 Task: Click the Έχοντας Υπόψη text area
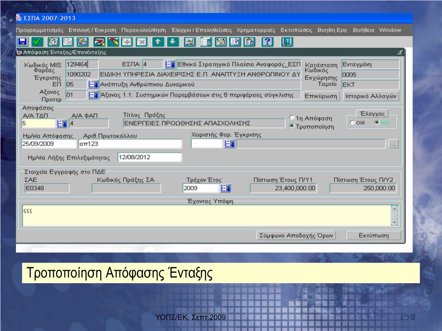tap(207, 215)
